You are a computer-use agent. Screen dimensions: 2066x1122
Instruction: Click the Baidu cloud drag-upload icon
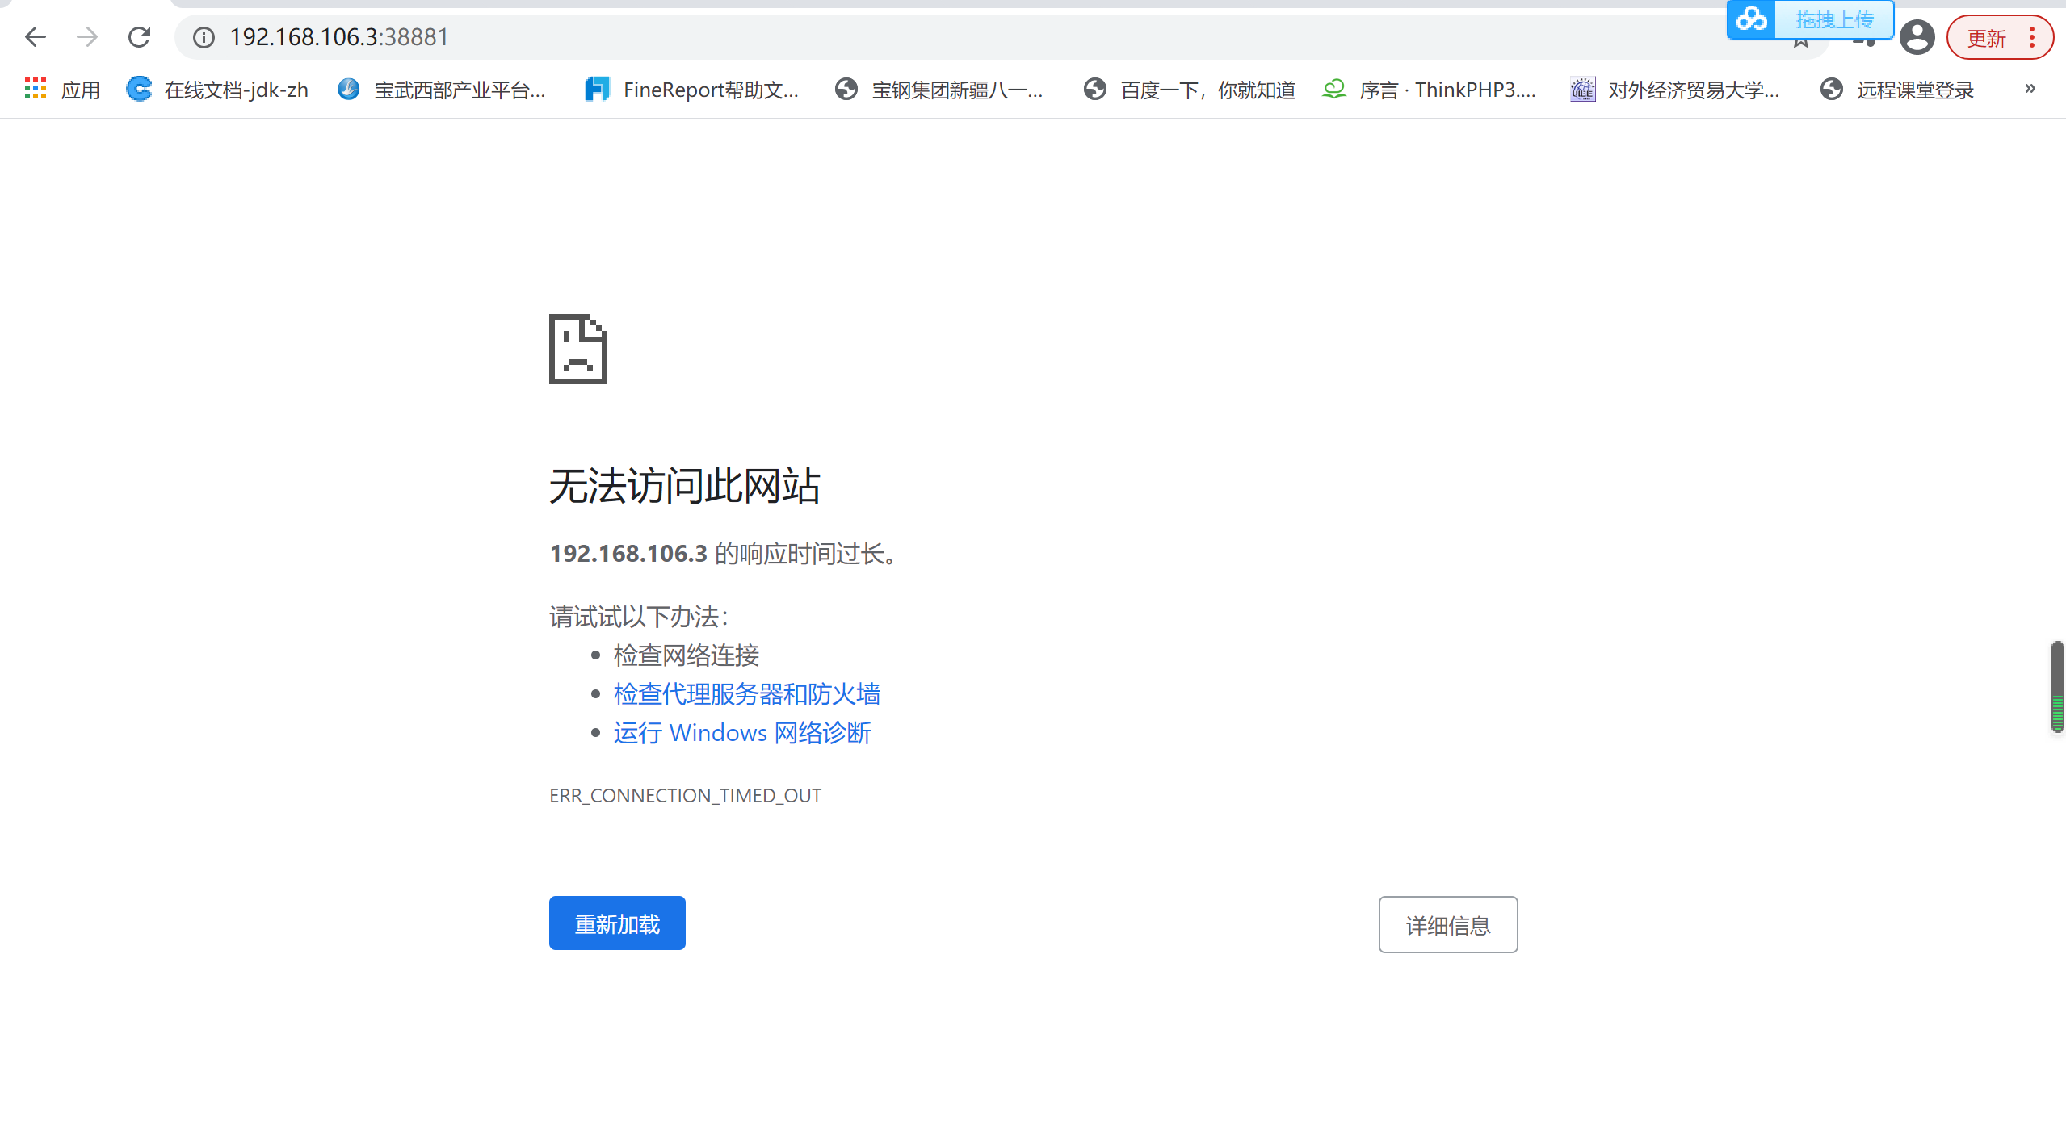coord(1752,19)
